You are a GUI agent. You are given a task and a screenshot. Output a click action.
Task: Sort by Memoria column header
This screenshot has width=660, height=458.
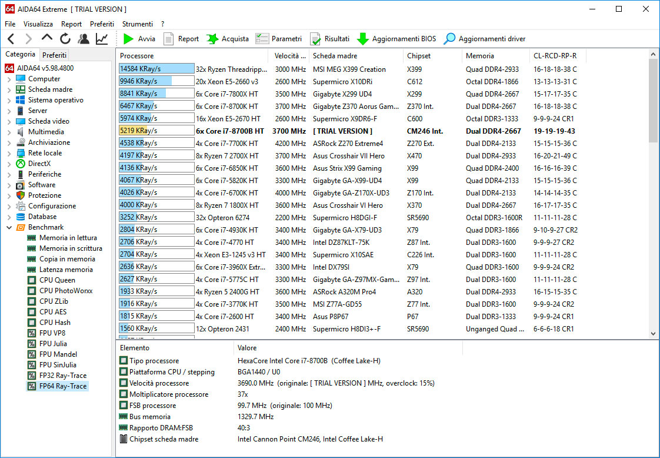496,55
